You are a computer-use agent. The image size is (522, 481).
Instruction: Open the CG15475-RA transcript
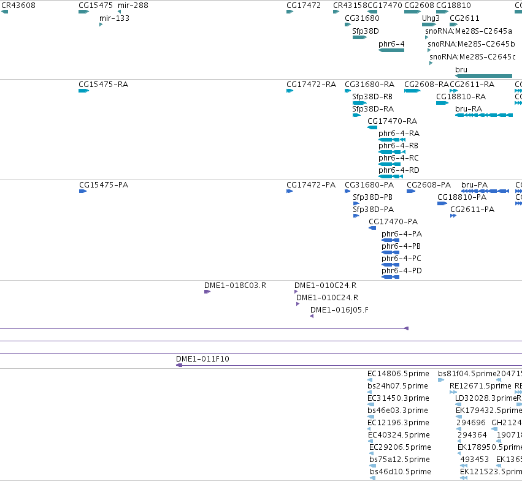83,91
